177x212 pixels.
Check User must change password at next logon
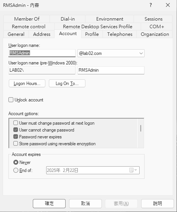point(16,123)
